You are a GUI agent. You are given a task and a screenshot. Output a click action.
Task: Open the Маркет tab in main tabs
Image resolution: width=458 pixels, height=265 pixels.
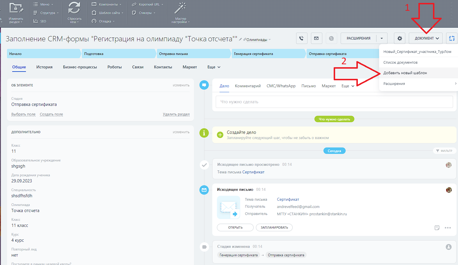(190, 67)
